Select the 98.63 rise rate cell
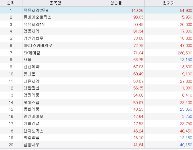This screenshot has width=193, height=150. (x=138, y=17)
